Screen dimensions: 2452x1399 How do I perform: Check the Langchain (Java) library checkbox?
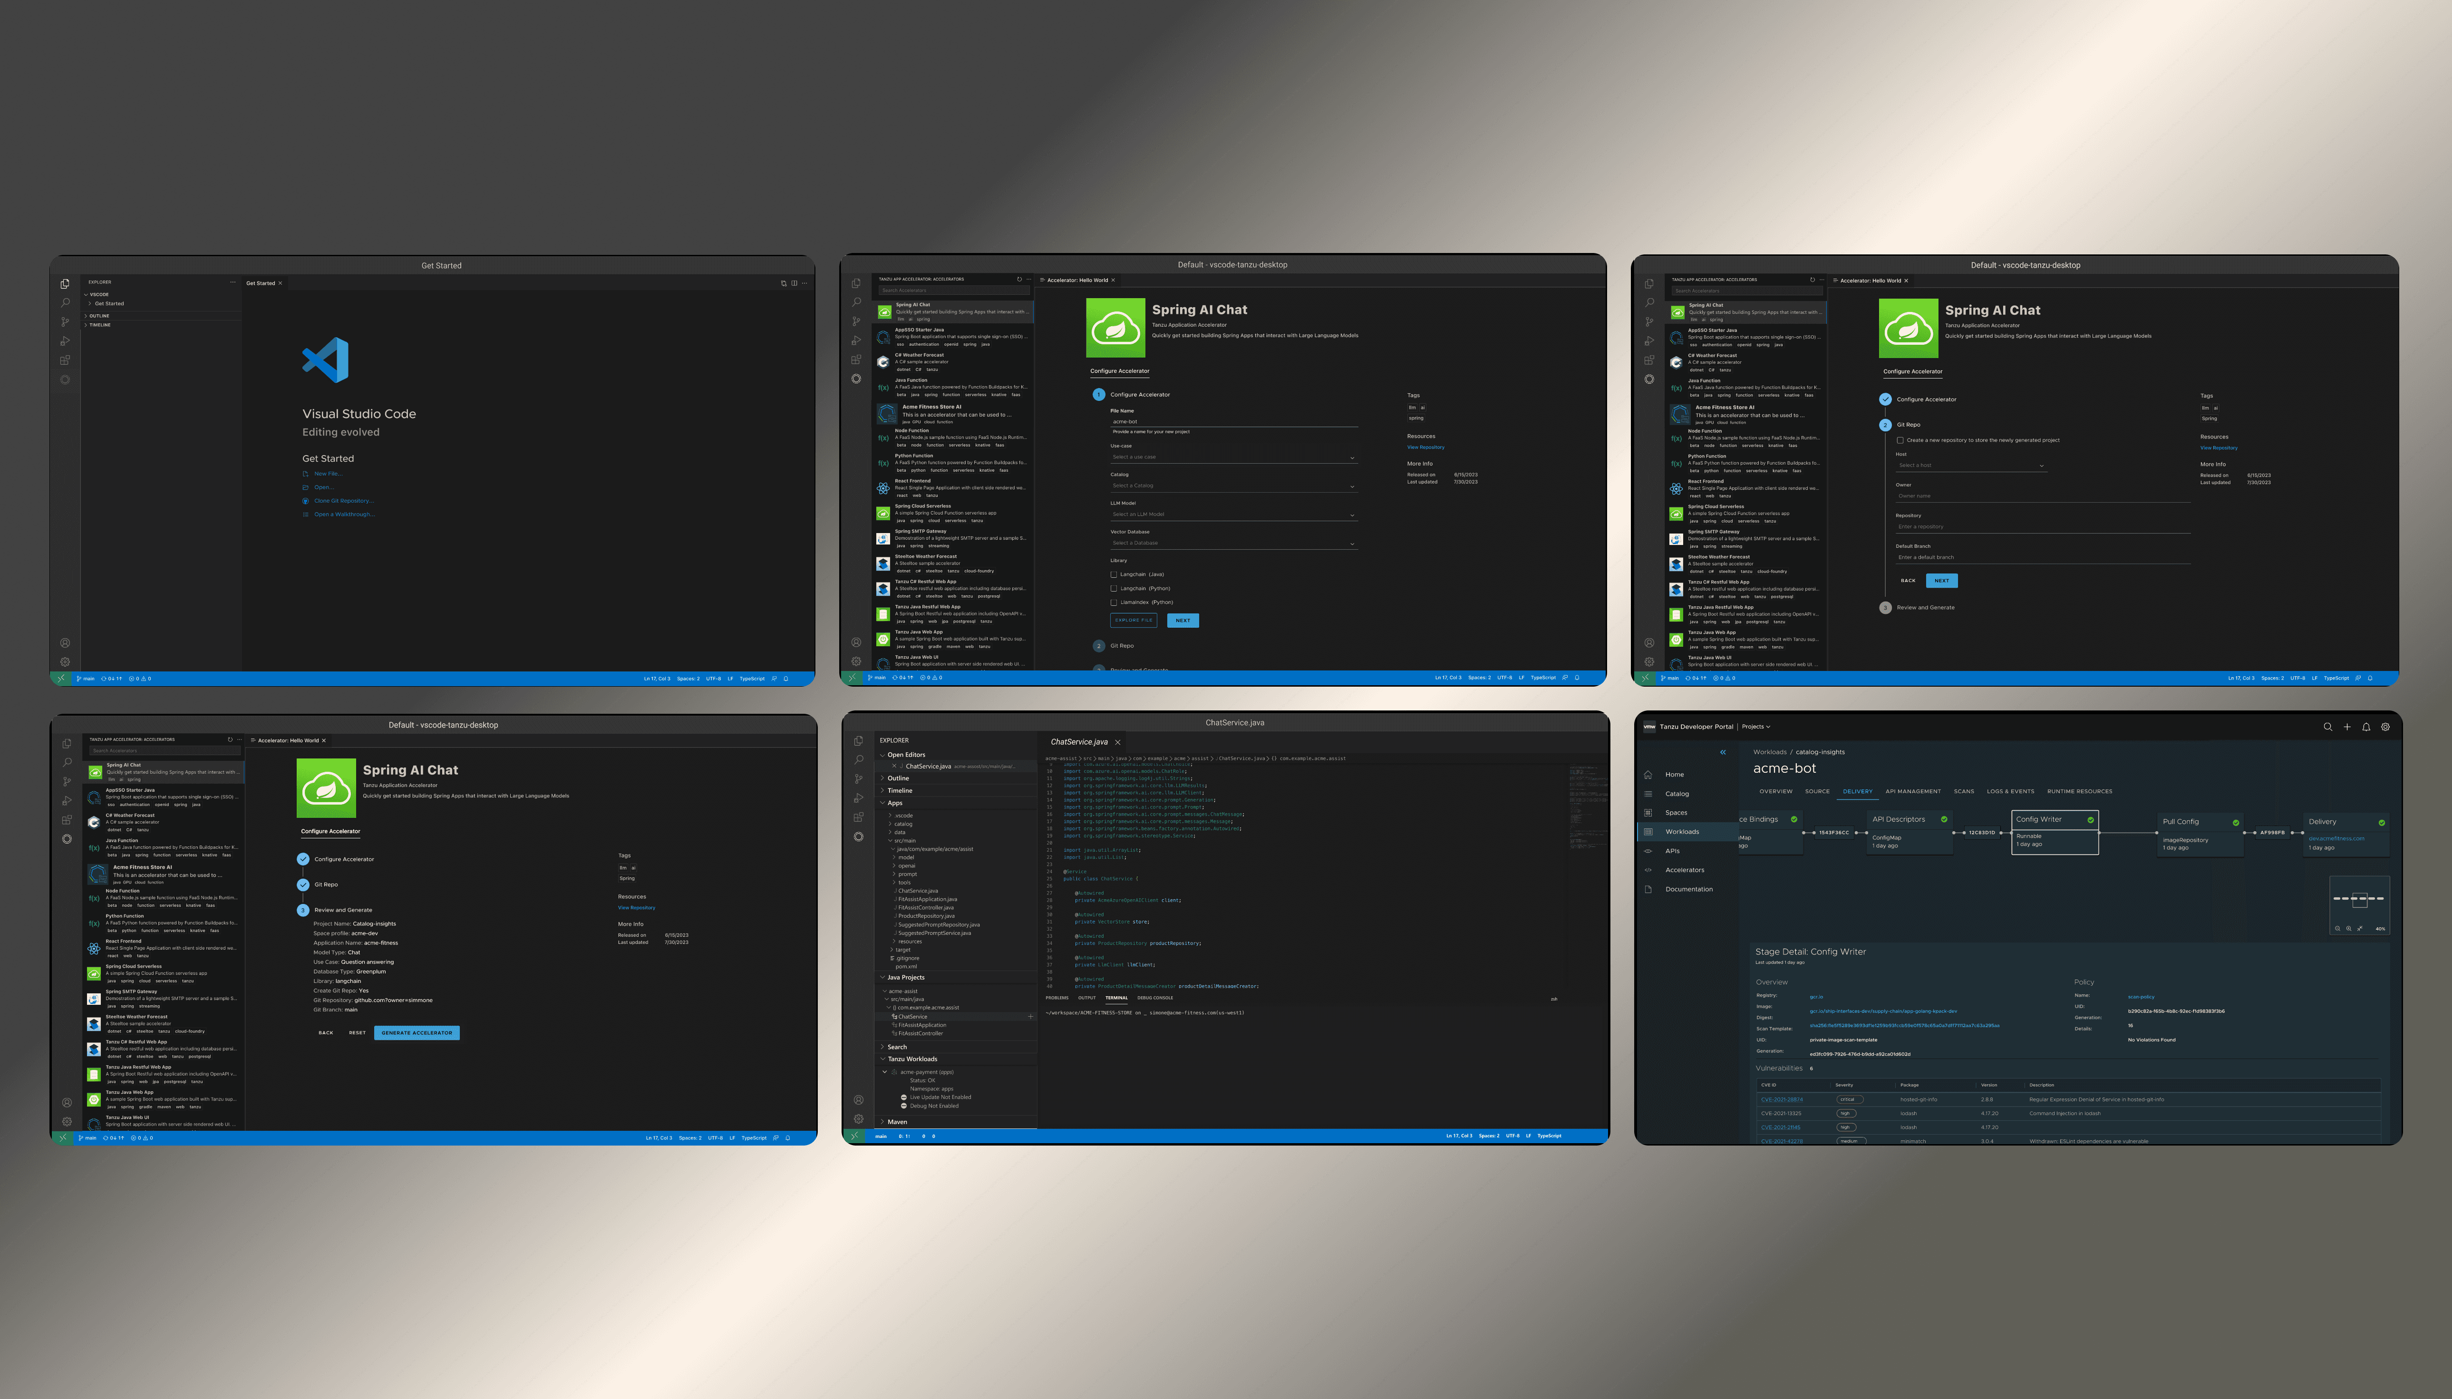[x=1113, y=574]
